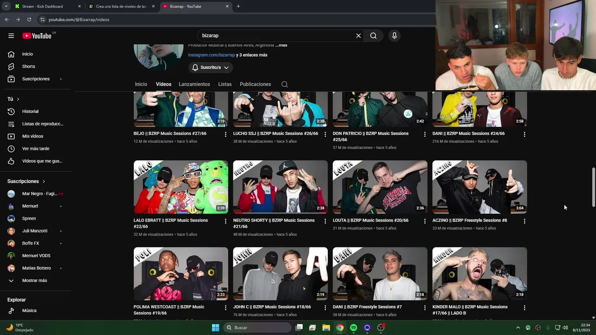
Task: Open the Suscrito/a notification dropdown
Action: tap(211, 67)
